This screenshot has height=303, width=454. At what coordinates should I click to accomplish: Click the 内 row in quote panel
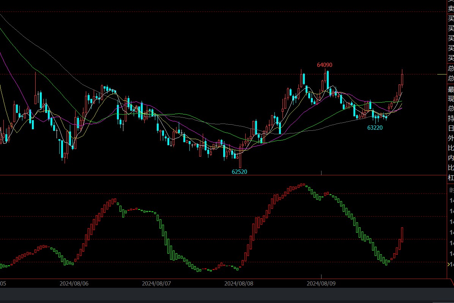[x=451, y=158]
